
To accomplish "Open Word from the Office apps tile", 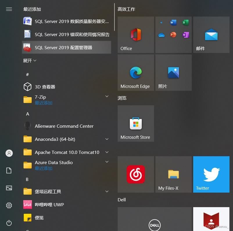I will (173, 22).
